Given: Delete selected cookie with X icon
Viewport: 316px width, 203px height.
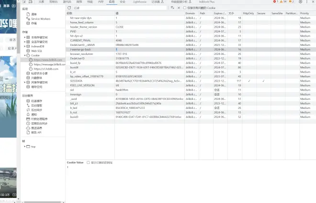Looking at the screenshot, I should [179, 8].
